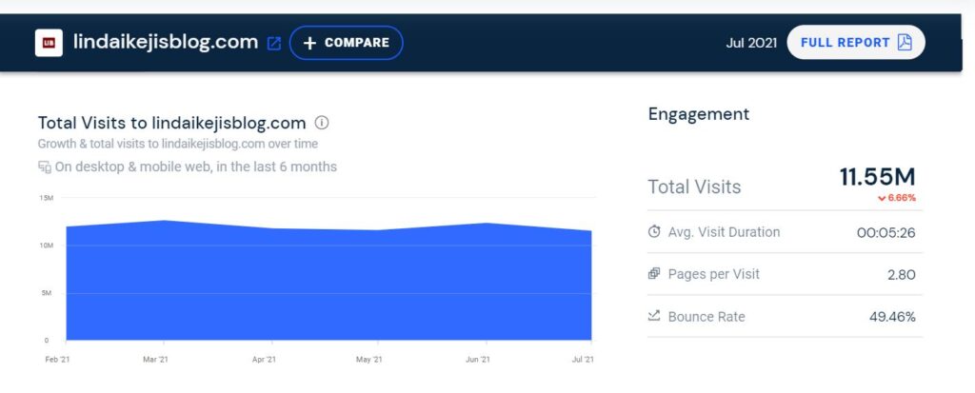Click the COMPARE button
Image resolution: width=975 pixels, height=393 pixels.
click(x=347, y=43)
